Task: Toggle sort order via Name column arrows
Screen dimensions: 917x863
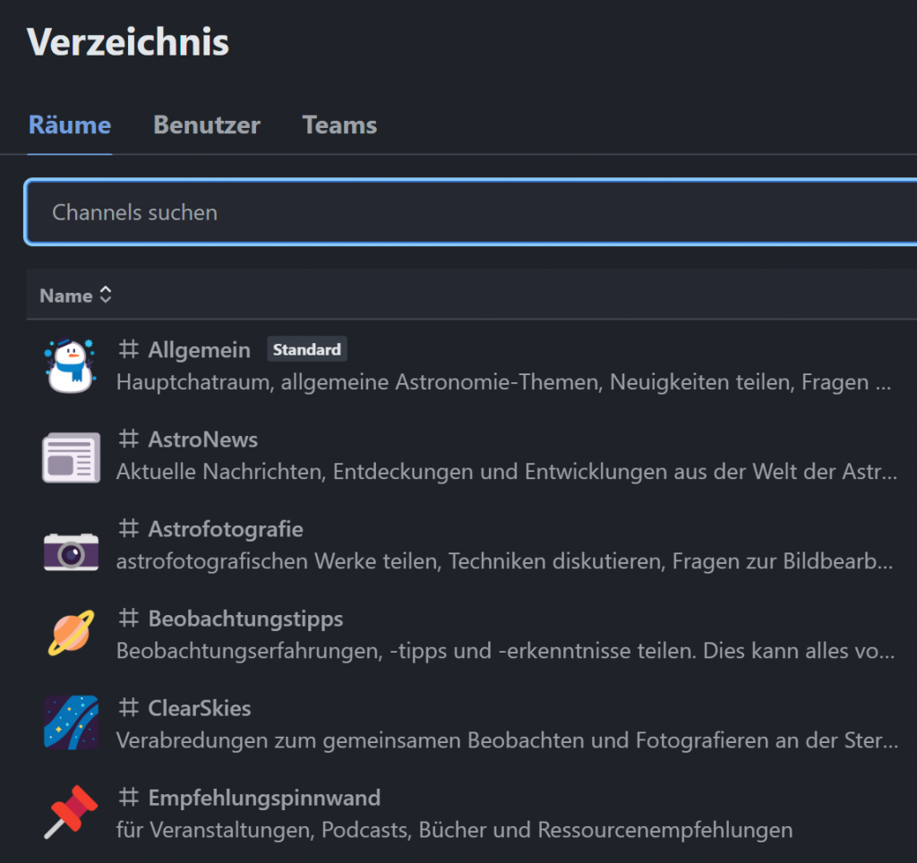Action: (106, 295)
